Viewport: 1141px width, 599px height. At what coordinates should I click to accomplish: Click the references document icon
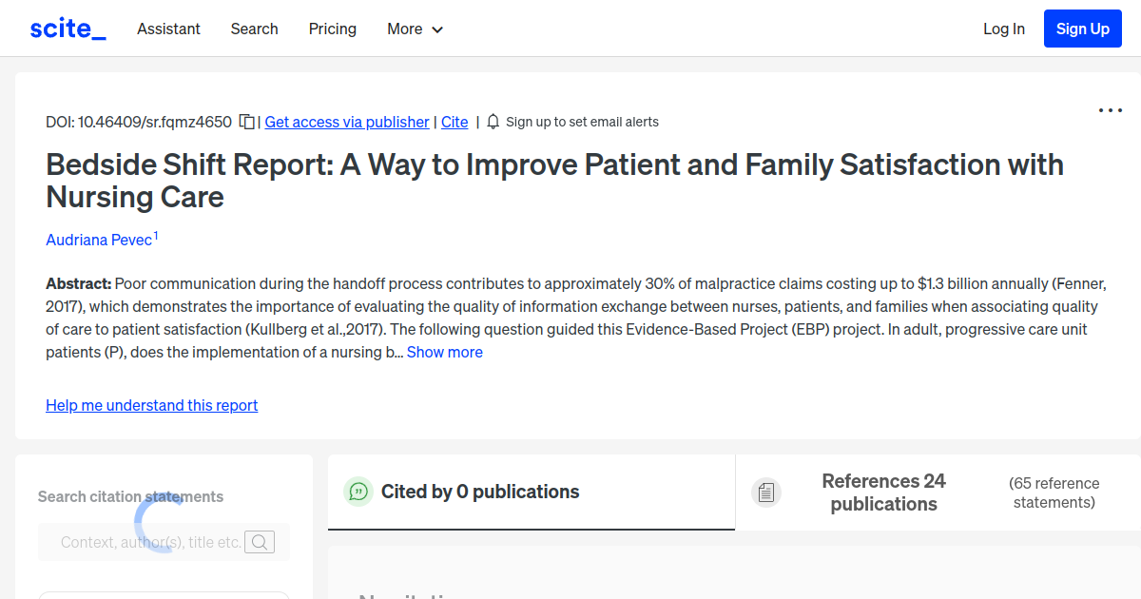[x=766, y=492]
